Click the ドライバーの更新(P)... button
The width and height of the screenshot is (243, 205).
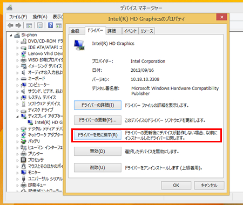point(98,120)
